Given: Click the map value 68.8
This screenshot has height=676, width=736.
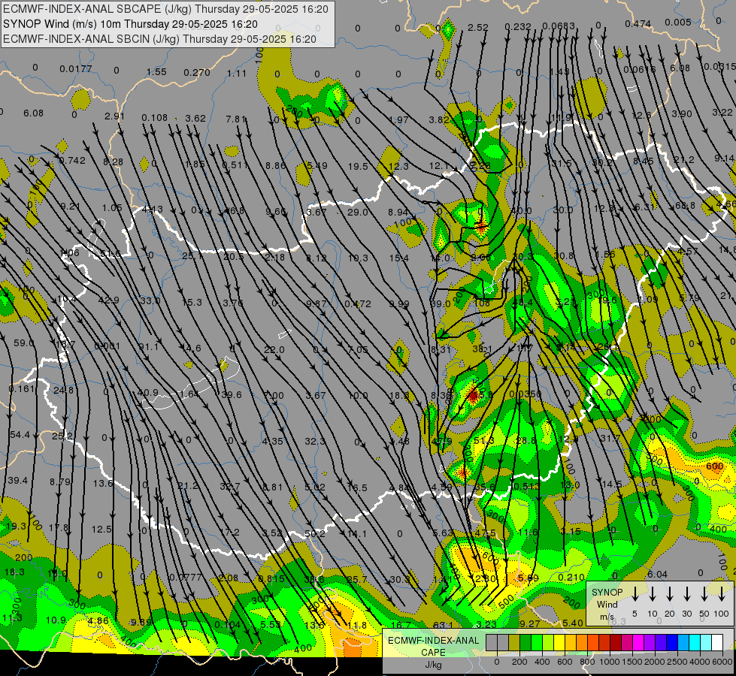Looking at the screenshot, I should (686, 206).
